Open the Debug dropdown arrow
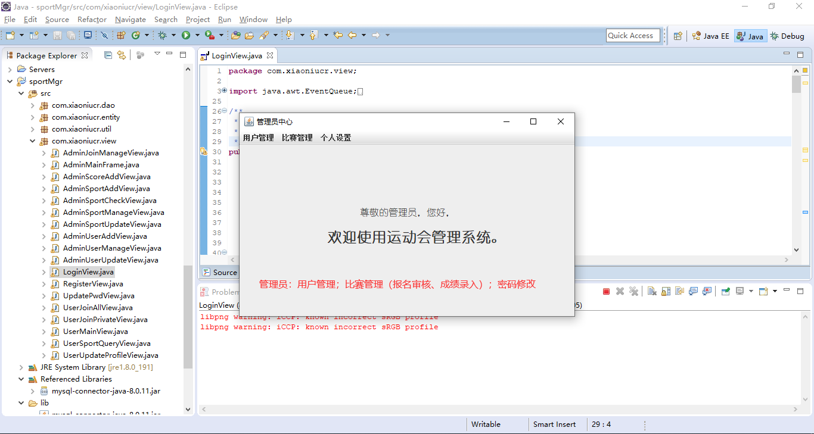This screenshot has height=434, width=814. 173,36
